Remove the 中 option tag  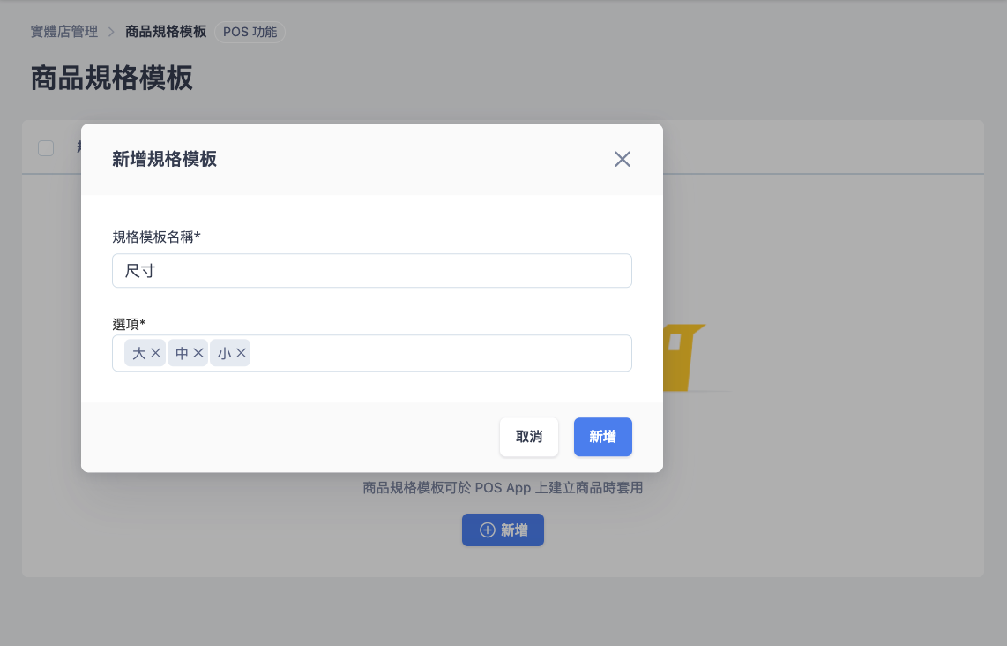[x=198, y=353]
